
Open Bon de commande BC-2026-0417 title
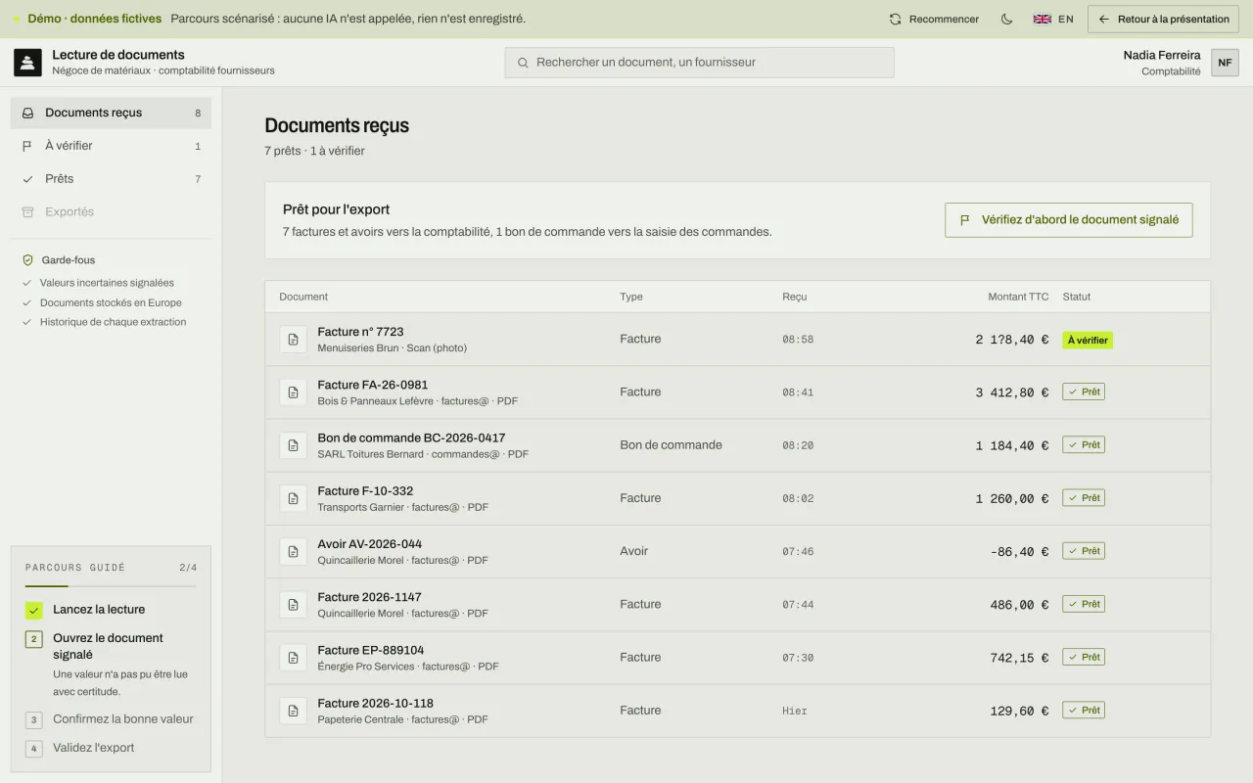point(411,438)
